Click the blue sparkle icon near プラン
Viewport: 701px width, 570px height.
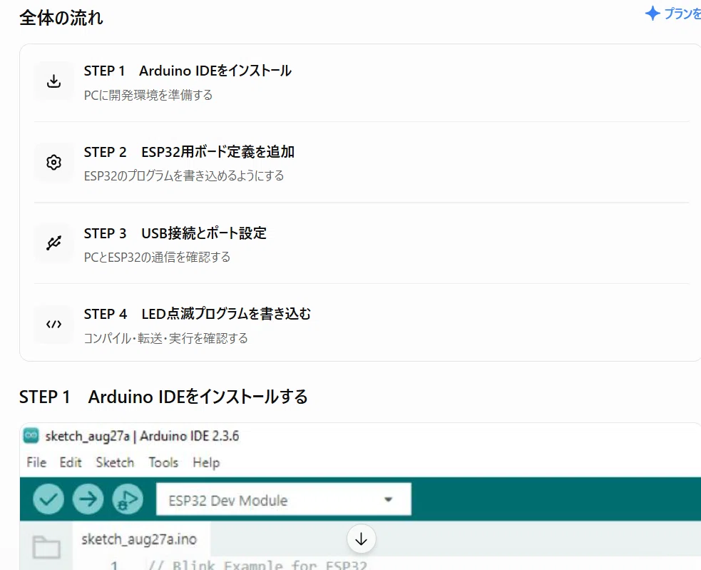[653, 14]
